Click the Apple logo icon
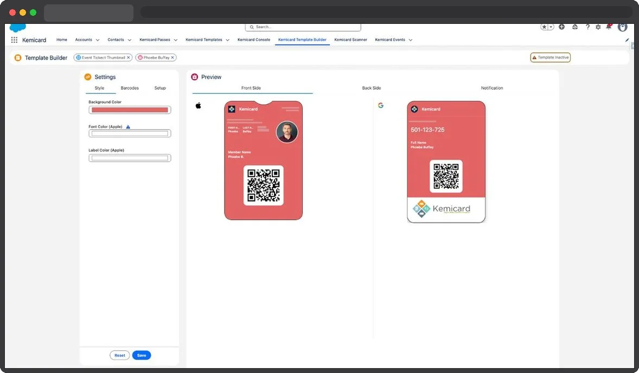The image size is (639, 373). click(x=199, y=106)
